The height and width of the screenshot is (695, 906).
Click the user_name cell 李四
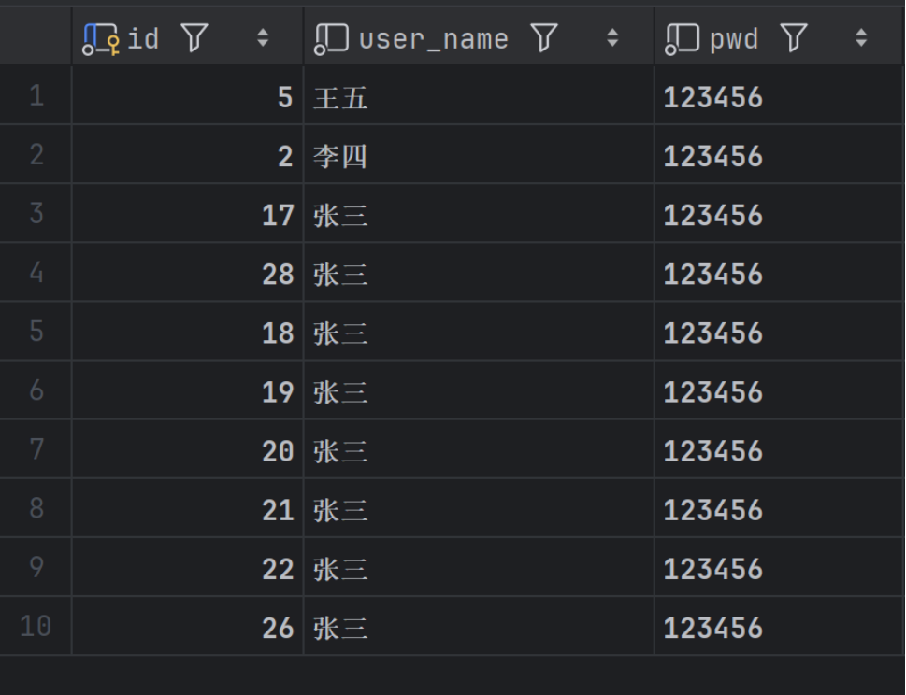(x=479, y=155)
